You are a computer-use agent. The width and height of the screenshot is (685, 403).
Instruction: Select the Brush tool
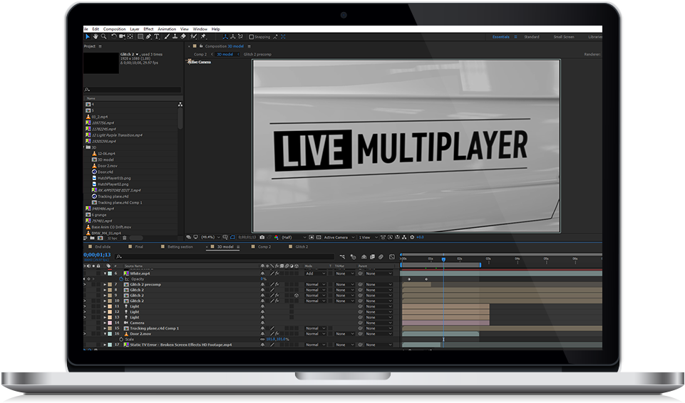(167, 36)
